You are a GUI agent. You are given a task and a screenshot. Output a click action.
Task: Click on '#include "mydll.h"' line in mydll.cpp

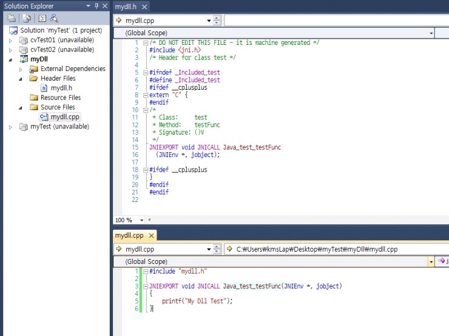tap(178, 271)
